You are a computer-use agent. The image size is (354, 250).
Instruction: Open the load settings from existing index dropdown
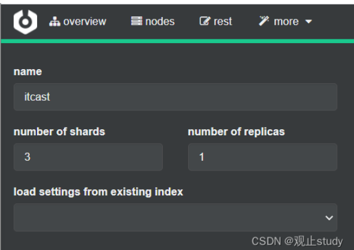[x=175, y=217]
